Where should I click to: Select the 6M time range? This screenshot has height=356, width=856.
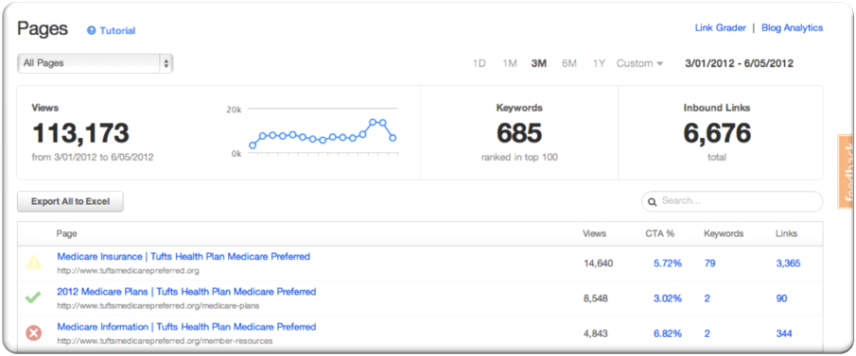[x=569, y=63]
